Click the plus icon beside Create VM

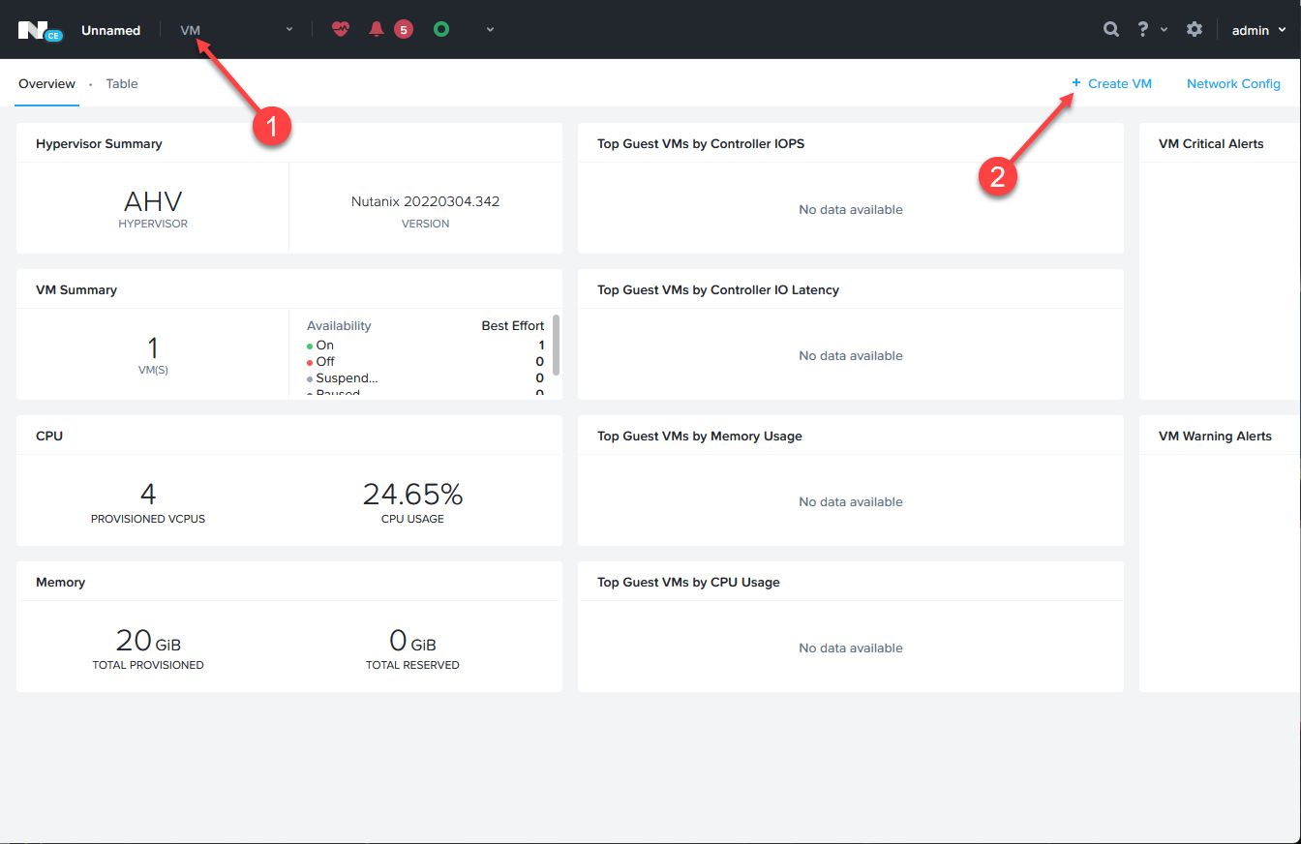point(1075,83)
